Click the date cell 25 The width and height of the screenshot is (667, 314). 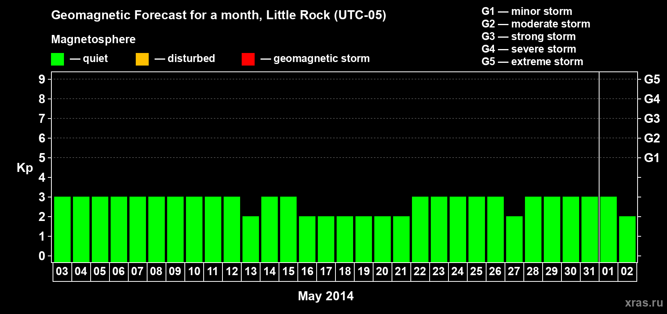click(x=476, y=272)
